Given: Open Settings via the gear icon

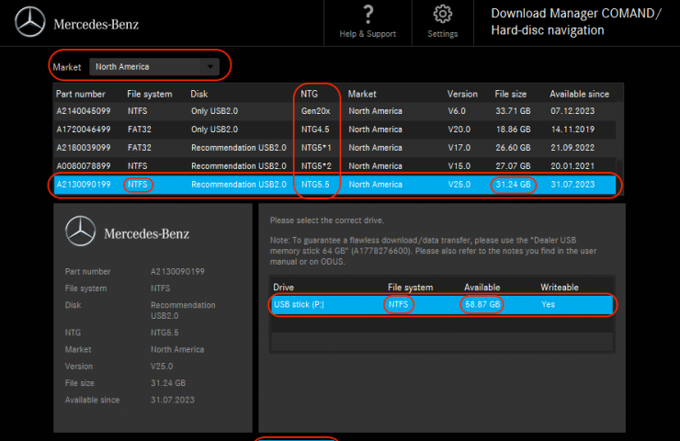Looking at the screenshot, I should coord(442,14).
